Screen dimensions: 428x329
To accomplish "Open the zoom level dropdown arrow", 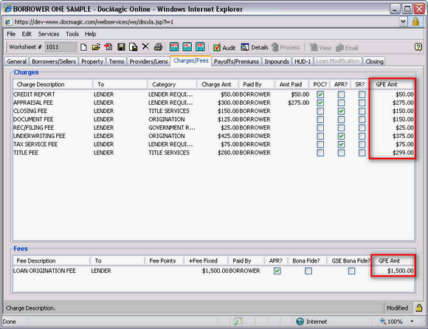I will point(412,322).
